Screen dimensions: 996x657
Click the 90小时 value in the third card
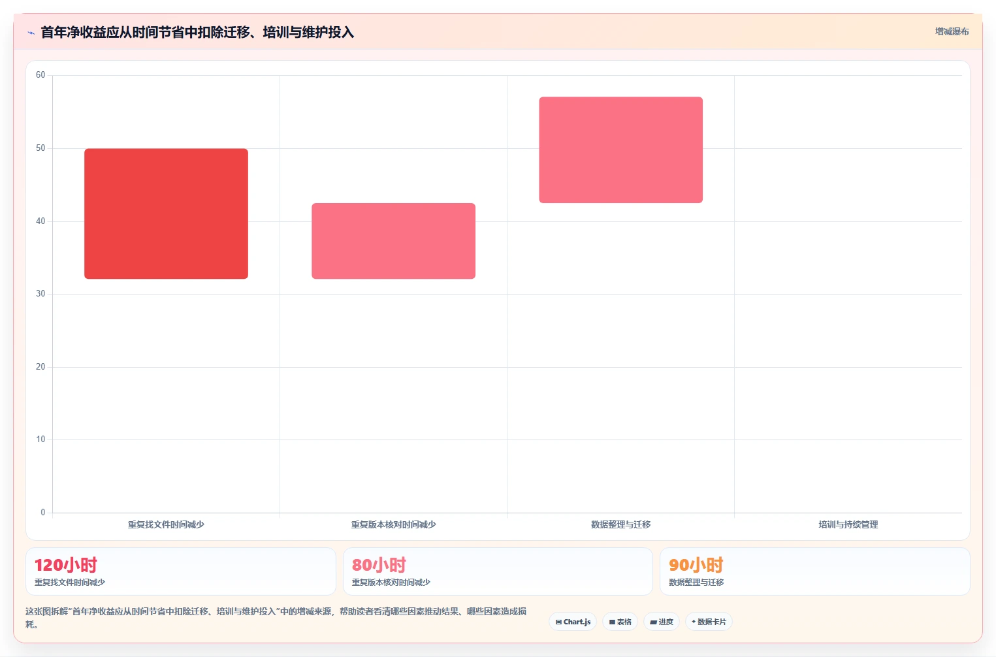[696, 565]
